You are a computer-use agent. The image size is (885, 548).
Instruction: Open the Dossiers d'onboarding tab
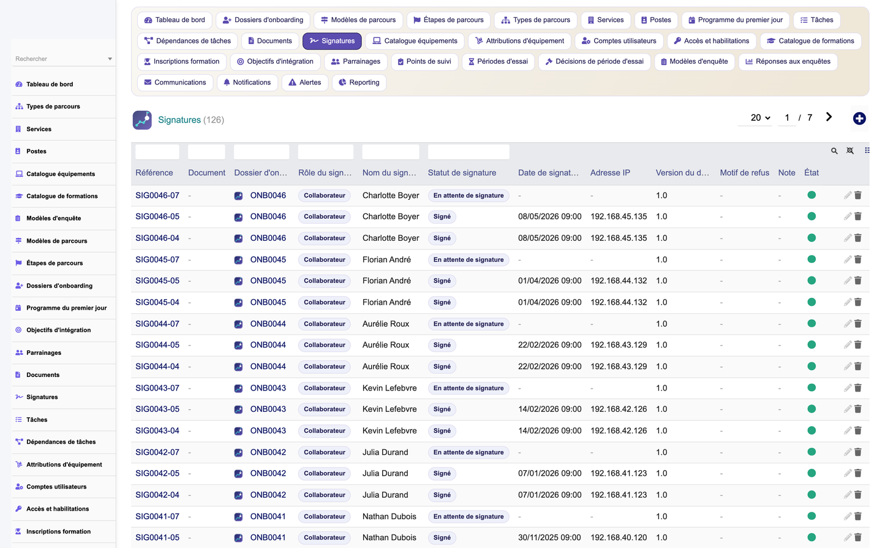263,20
